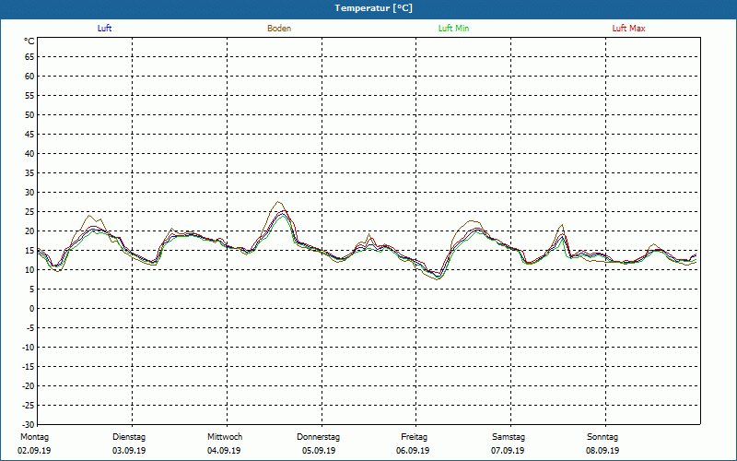Image resolution: width=737 pixels, height=461 pixels.
Task: Click the Boden peak on Mittwoch
Action: (x=279, y=202)
